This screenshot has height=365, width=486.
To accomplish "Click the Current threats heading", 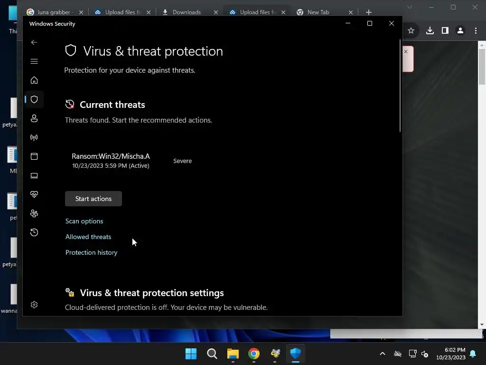I will pyautogui.click(x=112, y=105).
